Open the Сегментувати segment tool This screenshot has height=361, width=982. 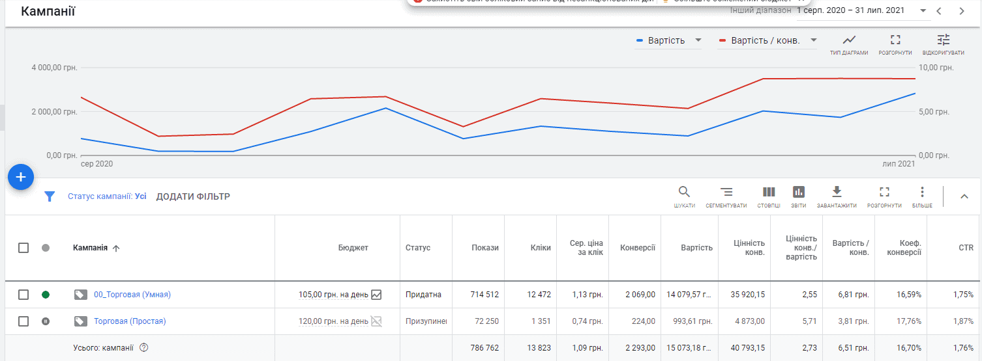click(726, 197)
